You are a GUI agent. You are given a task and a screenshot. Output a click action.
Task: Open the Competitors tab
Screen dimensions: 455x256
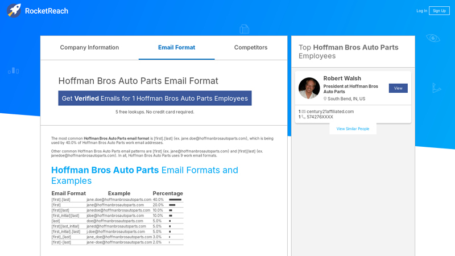coord(251,48)
